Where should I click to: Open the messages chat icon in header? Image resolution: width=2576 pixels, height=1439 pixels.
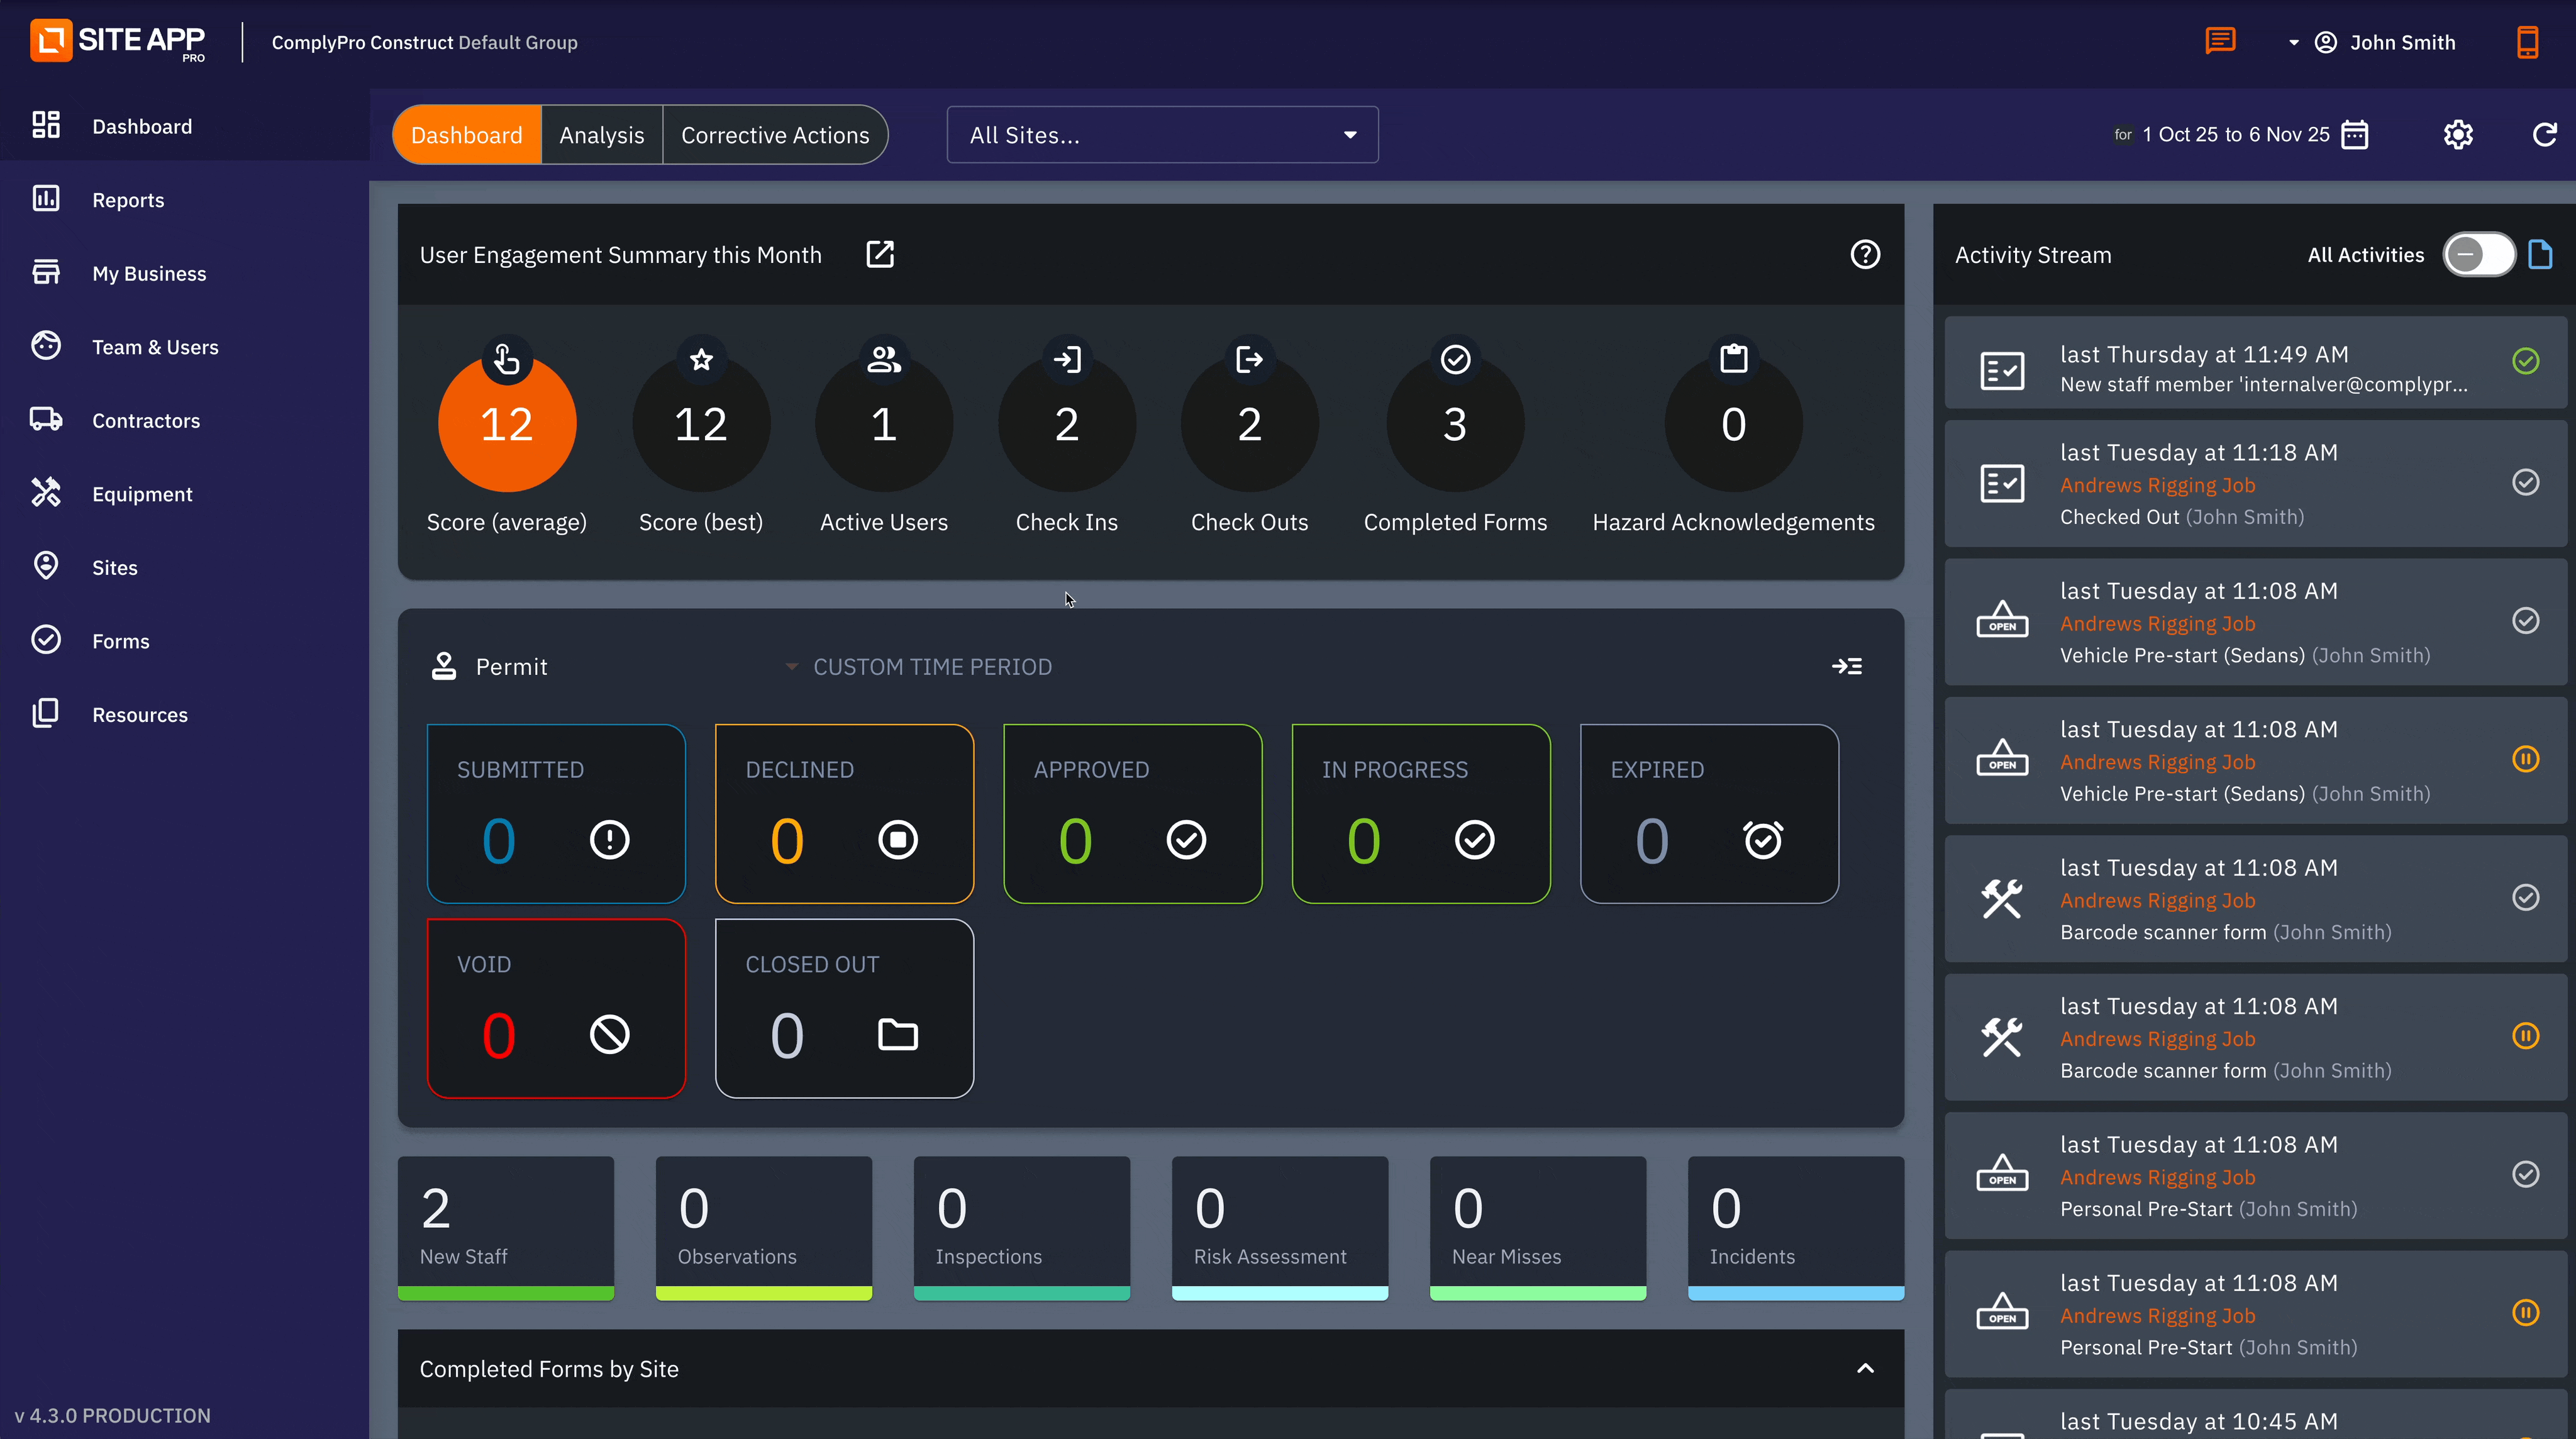click(x=2220, y=41)
